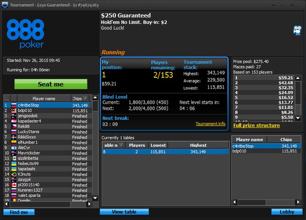Click the 888poker logo
Viewport: 306px width, 220px height.
pyautogui.click(x=25, y=34)
